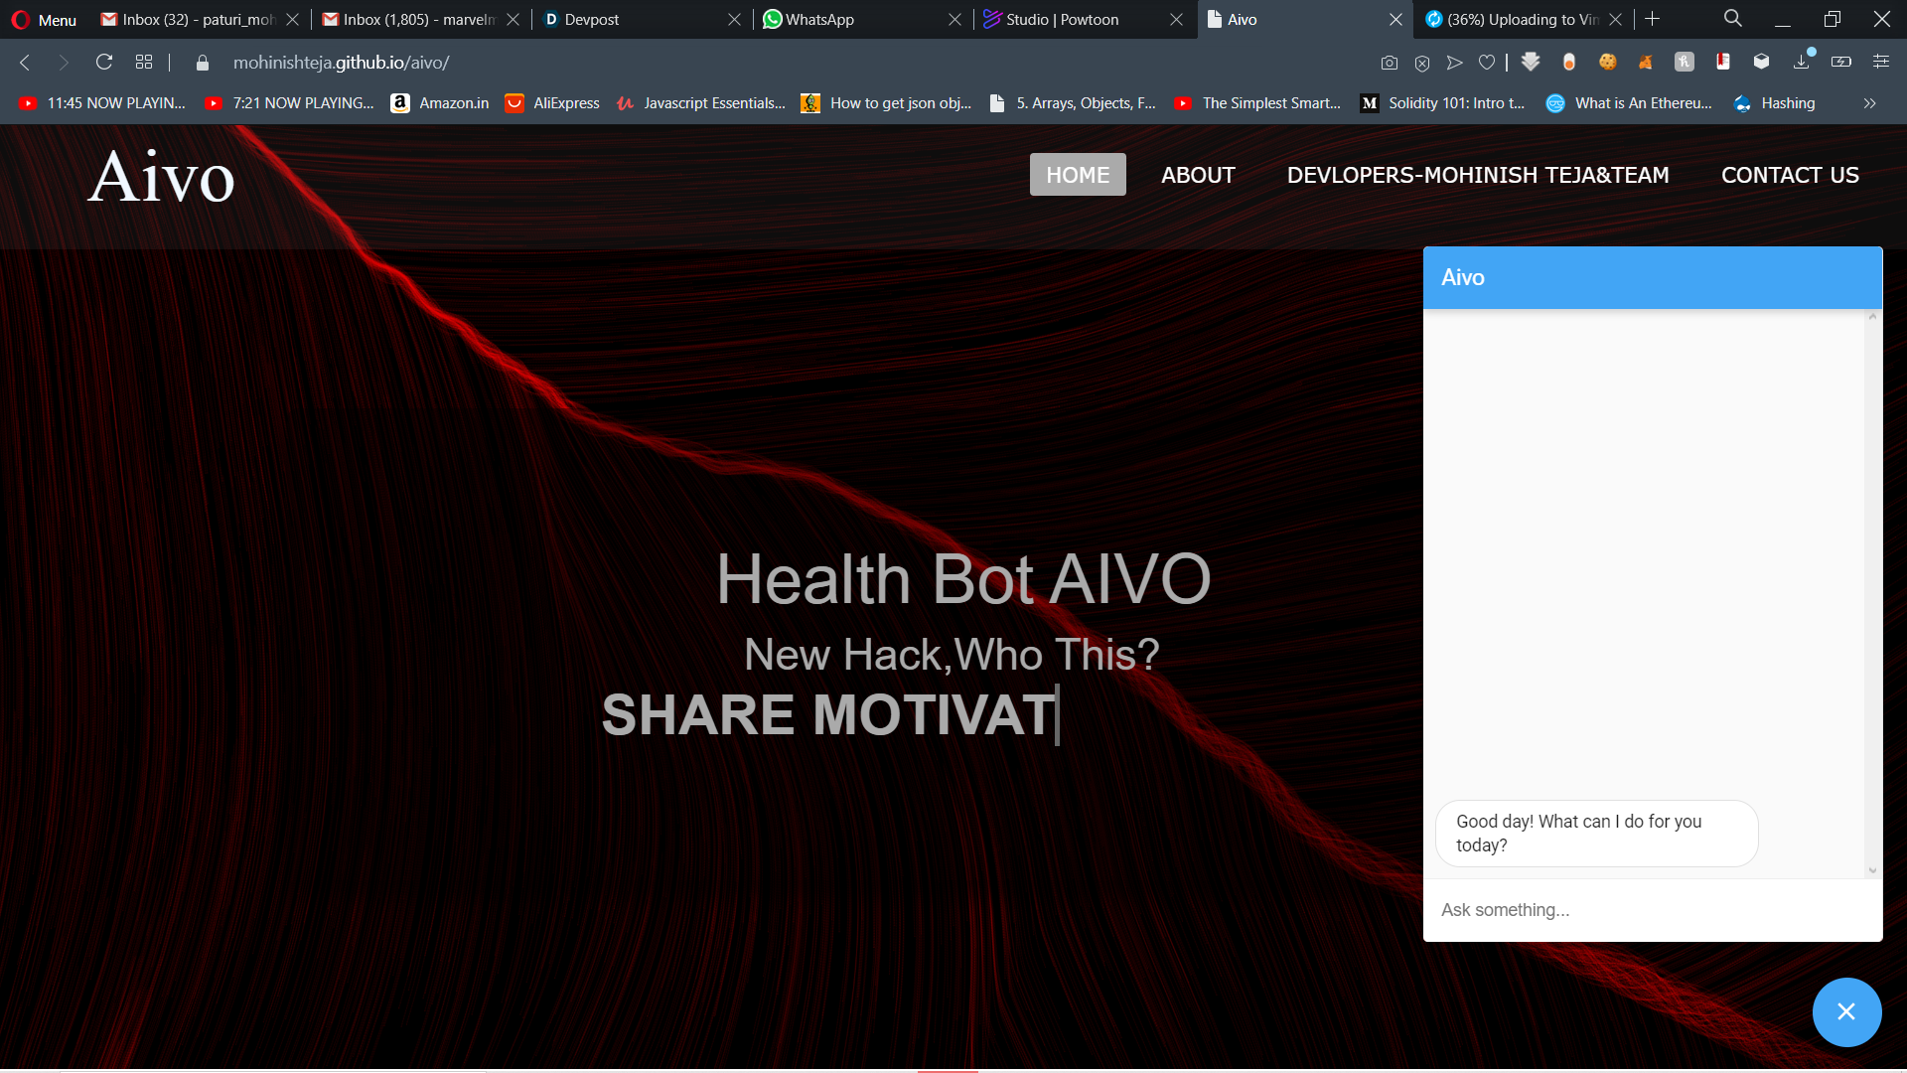Click the chat window scrollbar
Screen dimensions: 1907x1073
click(1872, 593)
